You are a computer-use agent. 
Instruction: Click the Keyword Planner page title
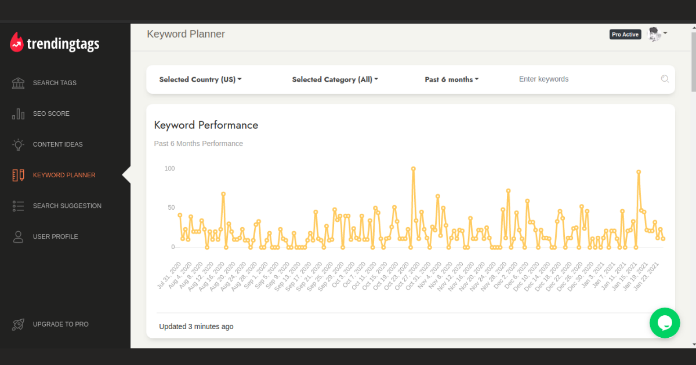186,34
